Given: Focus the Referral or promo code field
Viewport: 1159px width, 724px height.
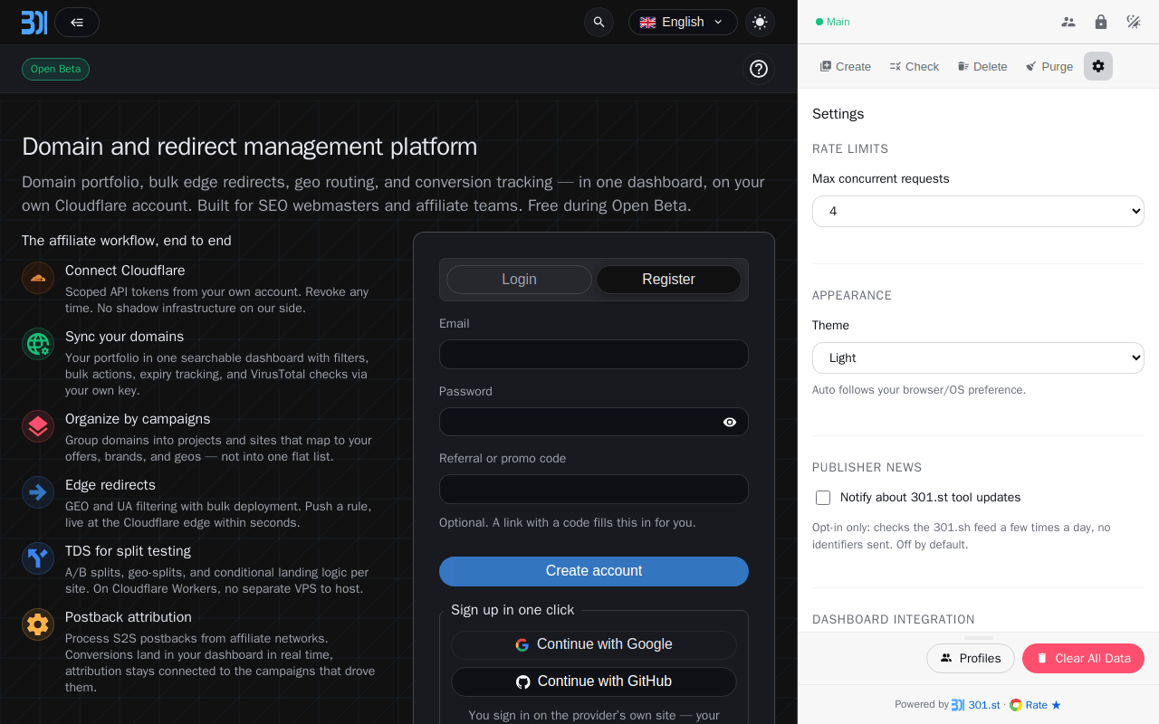Looking at the screenshot, I should tap(594, 489).
